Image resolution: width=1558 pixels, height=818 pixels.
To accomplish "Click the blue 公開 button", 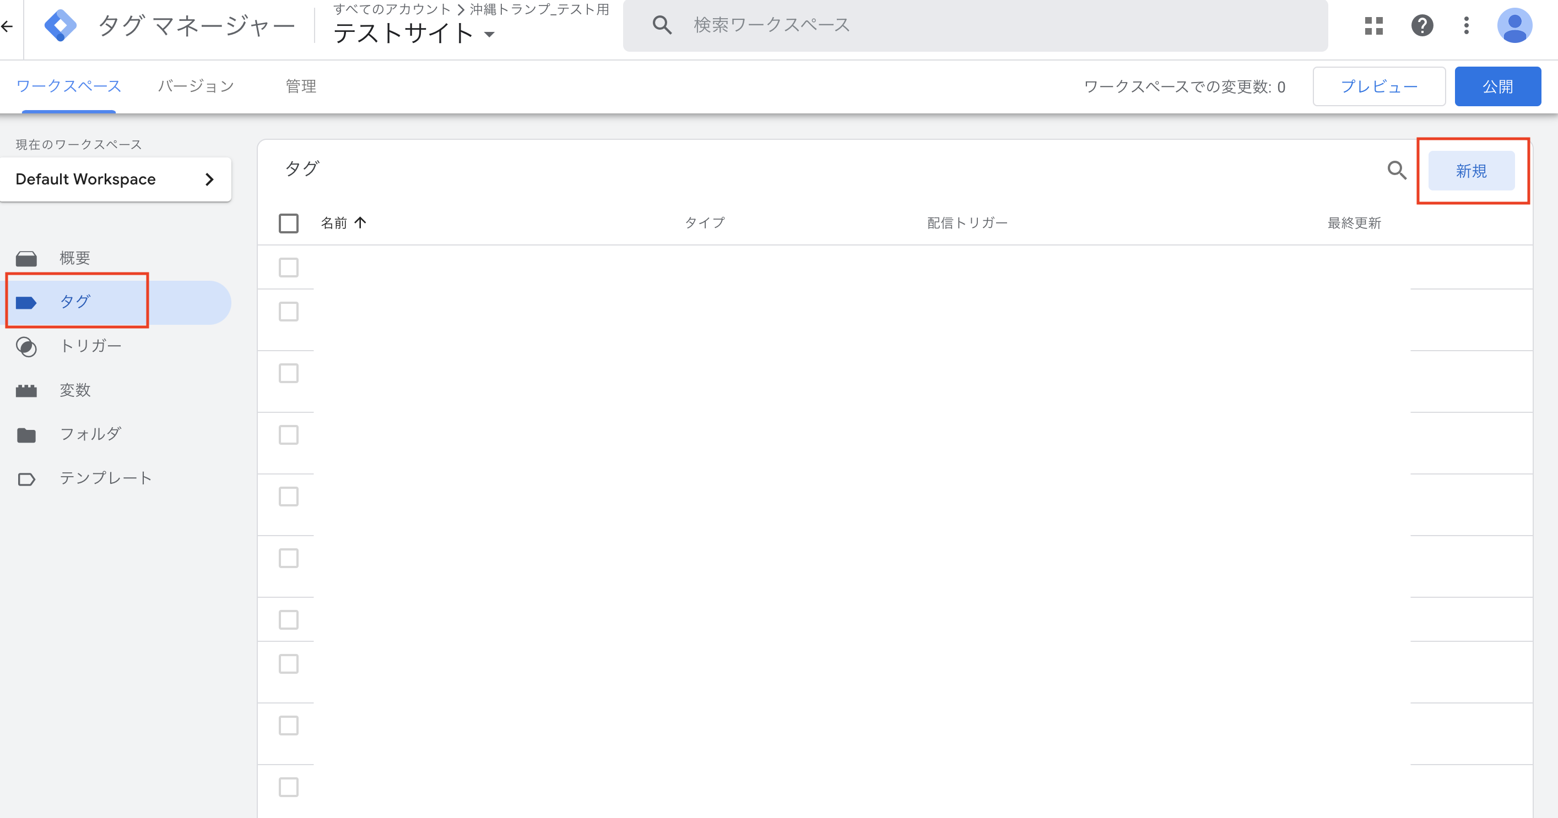I will [1497, 86].
